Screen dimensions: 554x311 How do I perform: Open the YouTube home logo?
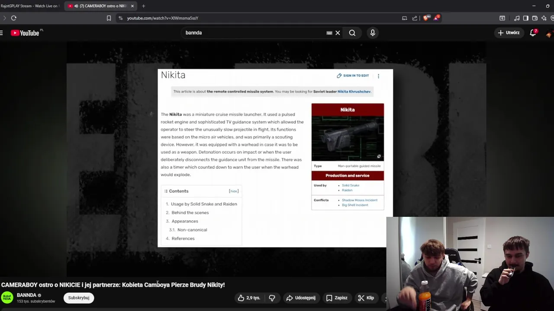25,33
